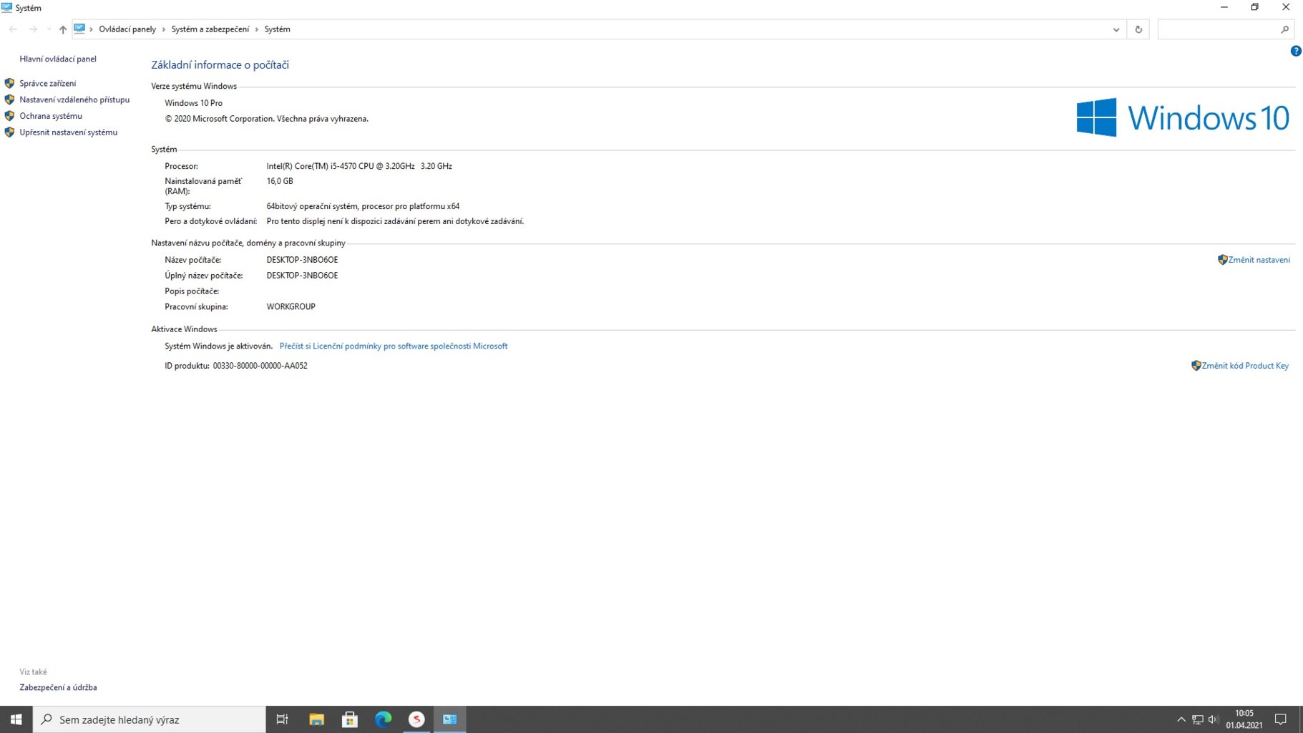Click the back navigation arrow

[x=13, y=29]
